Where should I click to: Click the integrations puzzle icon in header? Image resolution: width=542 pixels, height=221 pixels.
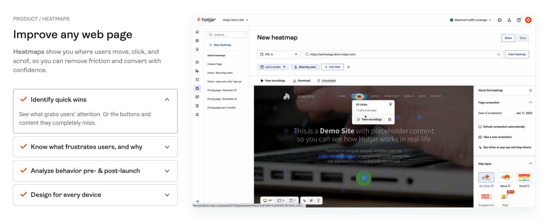coord(500,20)
